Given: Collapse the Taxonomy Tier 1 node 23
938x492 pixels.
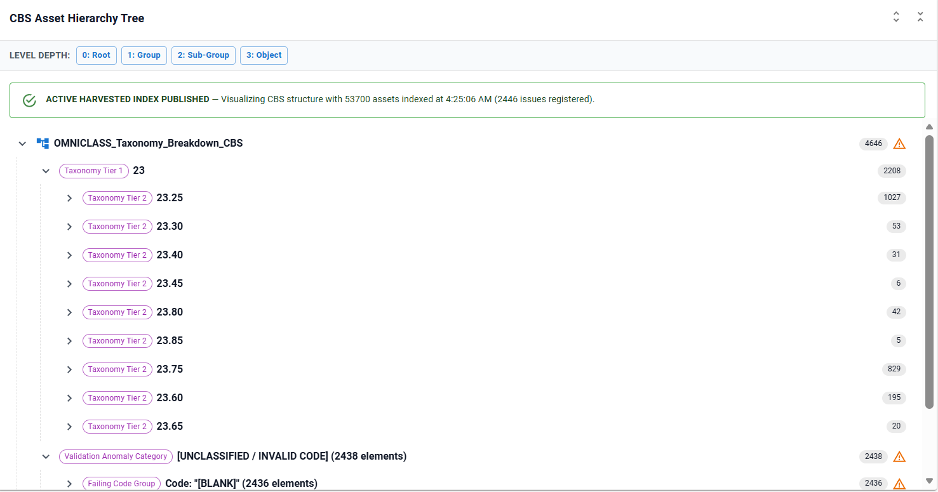Looking at the screenshot, I should (x=46, y=171).
